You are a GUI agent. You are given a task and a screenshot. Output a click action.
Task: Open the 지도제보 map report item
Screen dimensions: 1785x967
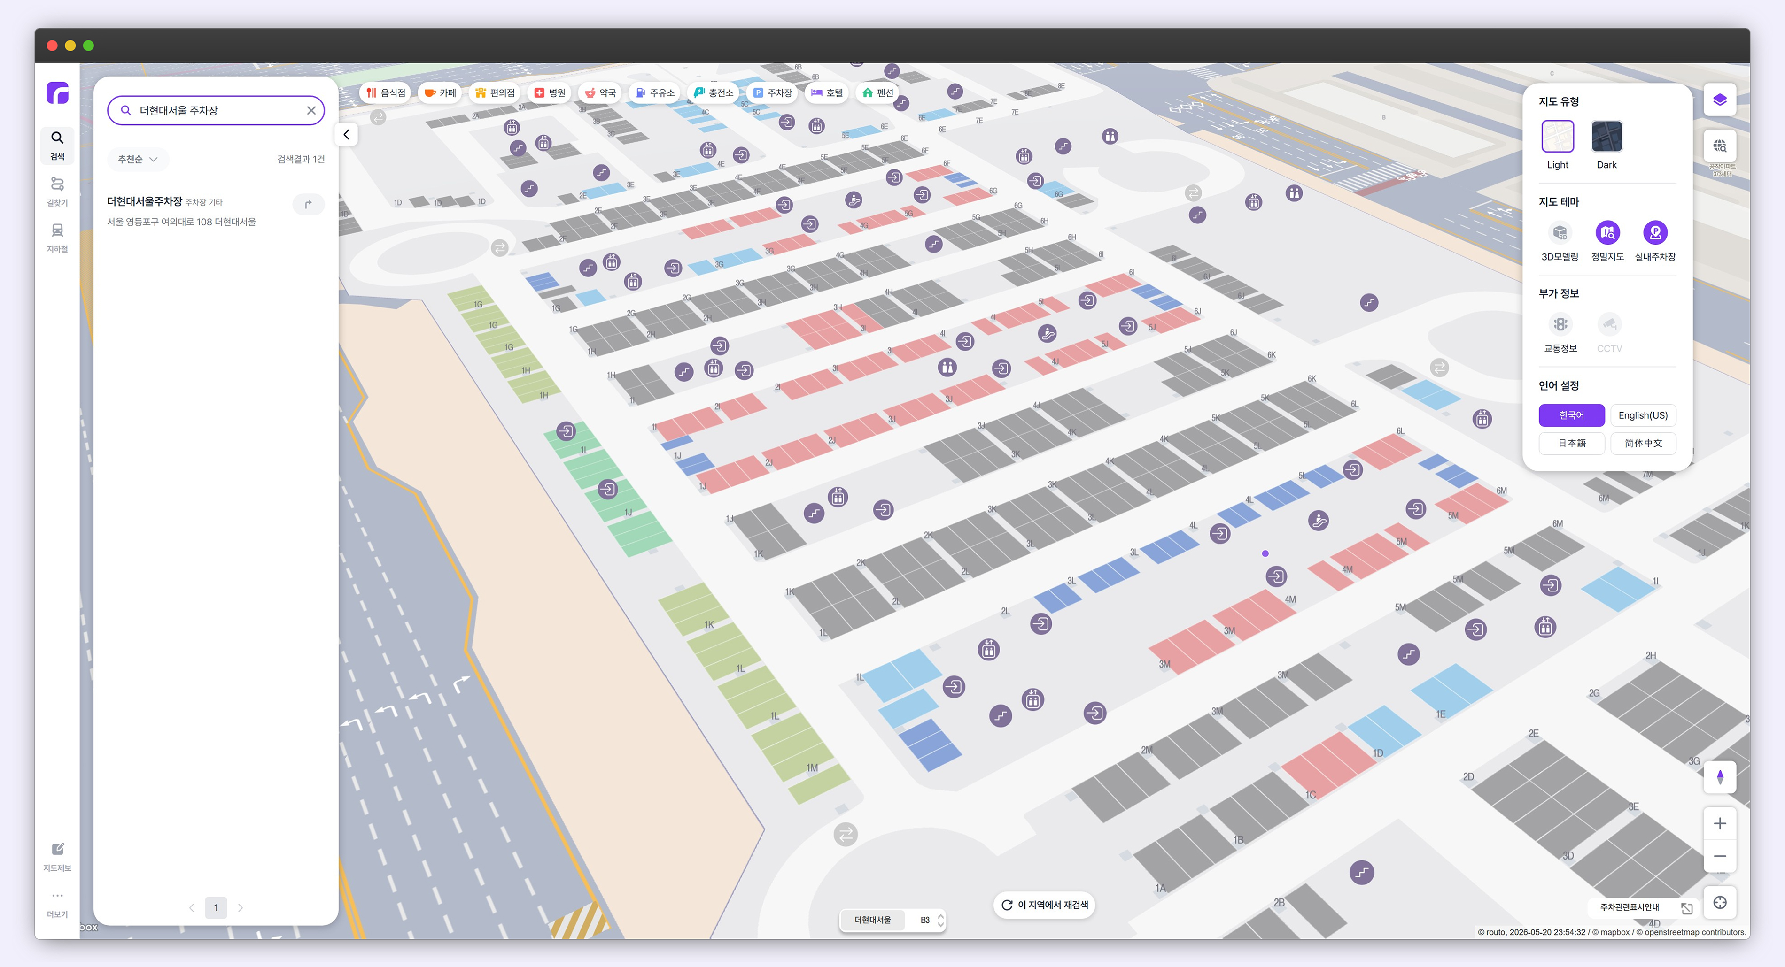(57, 857)
